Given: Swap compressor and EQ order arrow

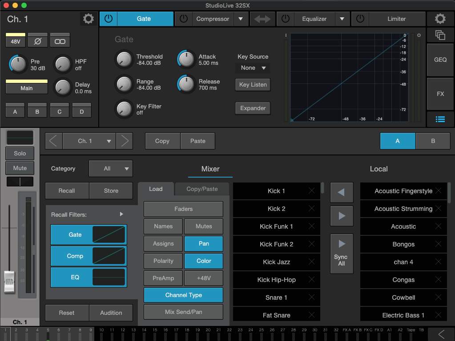Looking at the screenshot, I should click(262, 19).
